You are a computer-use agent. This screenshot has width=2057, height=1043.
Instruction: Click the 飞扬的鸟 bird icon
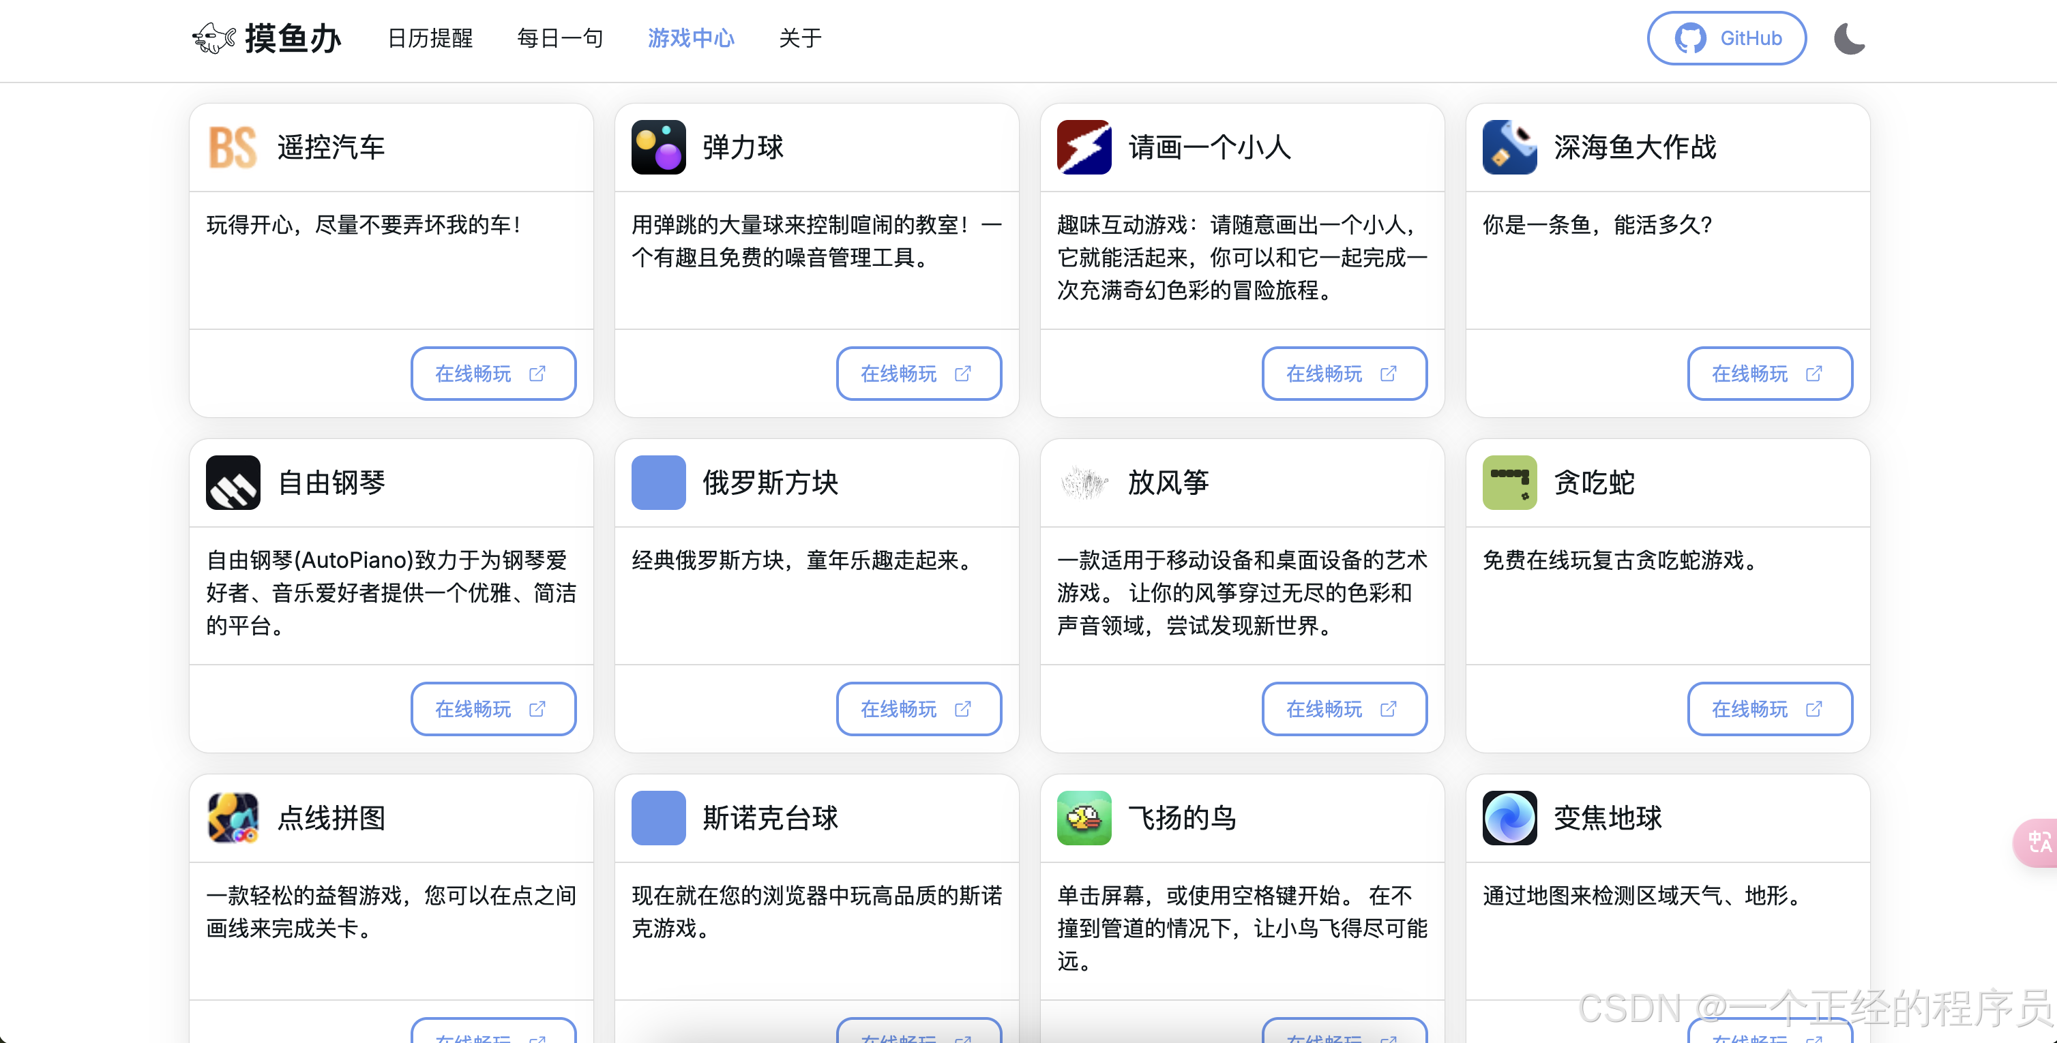point(1084,817)
